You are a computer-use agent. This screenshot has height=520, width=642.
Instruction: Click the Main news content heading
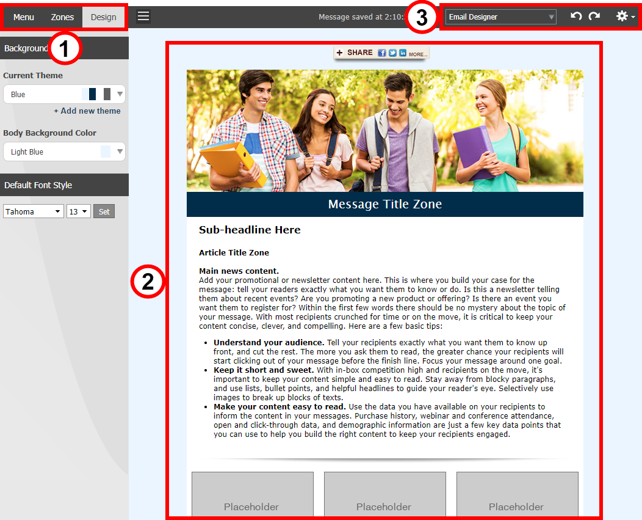[x=239, y=271]
